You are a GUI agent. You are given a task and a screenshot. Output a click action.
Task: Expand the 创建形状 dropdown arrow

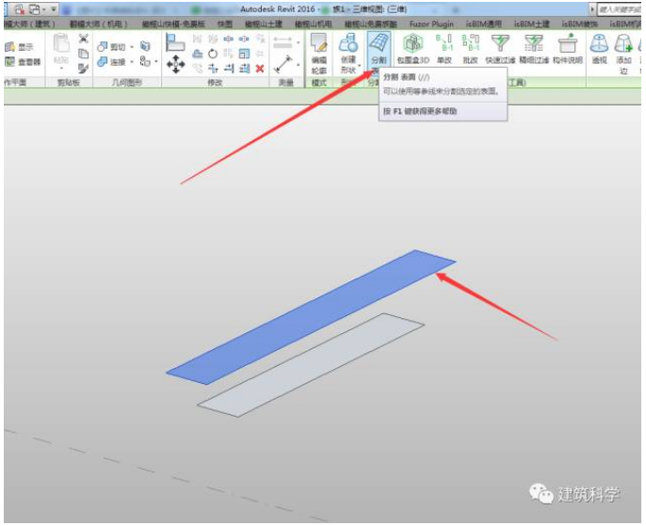pos(360,66)
